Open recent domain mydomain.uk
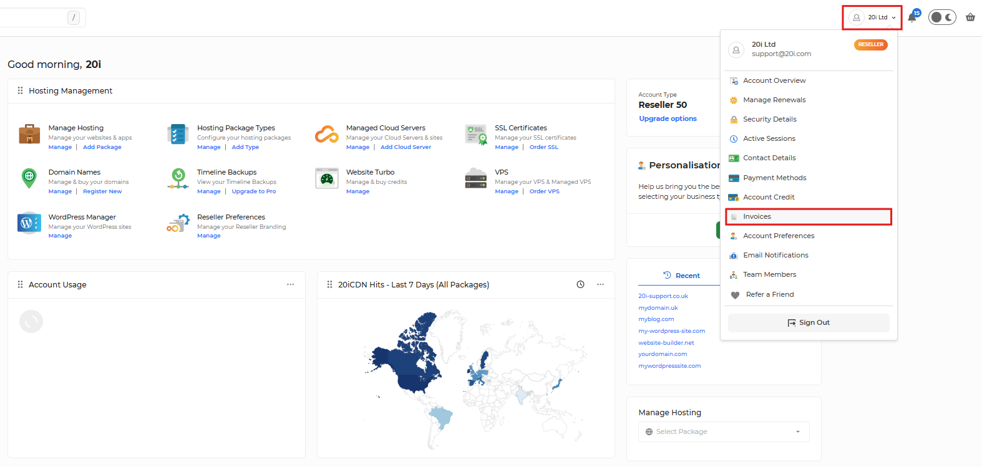Viewport: 982px width, 467px height. coord(658,308)
